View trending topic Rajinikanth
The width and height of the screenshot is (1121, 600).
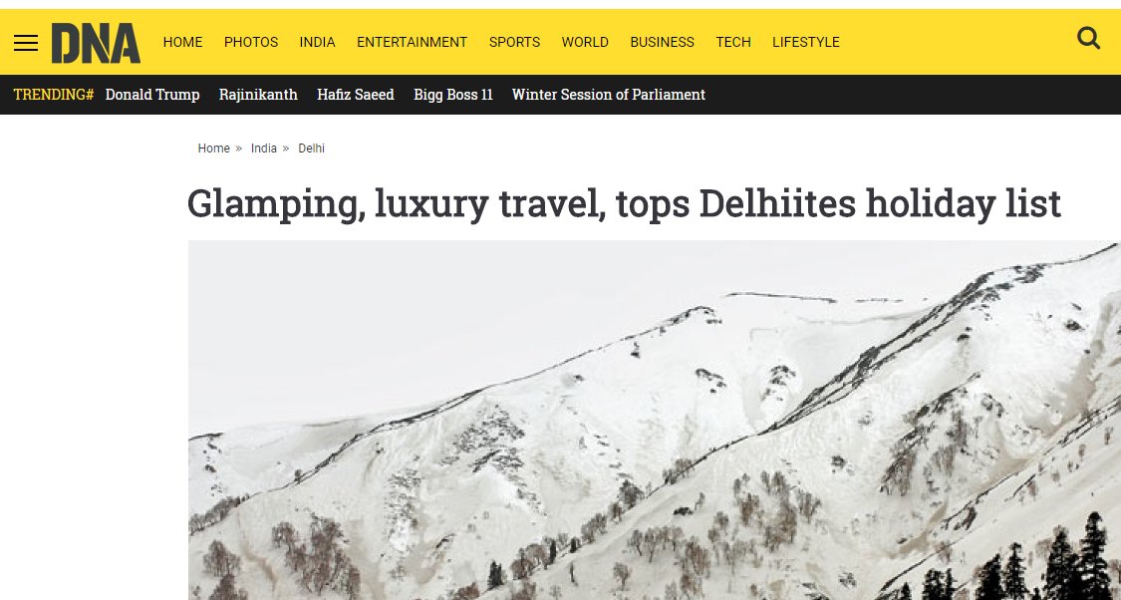point(258,95)
